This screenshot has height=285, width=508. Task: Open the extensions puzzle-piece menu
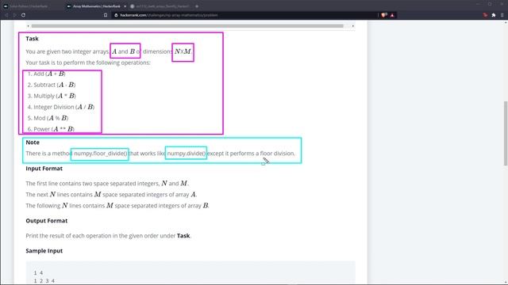(x=494, y=15)
